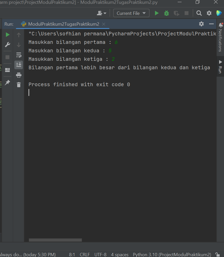Run the program with coverage
Image resolution: width=224 pixels, height=257 pixels.
177,13
